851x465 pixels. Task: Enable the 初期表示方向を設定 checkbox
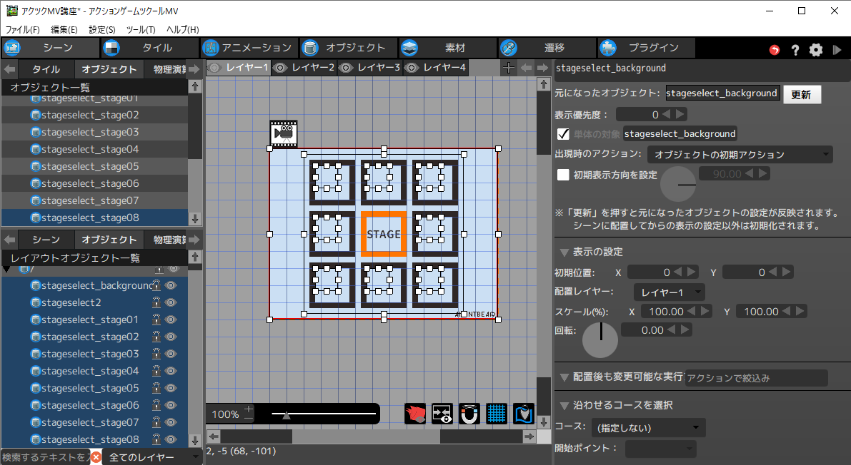[563, 174]
